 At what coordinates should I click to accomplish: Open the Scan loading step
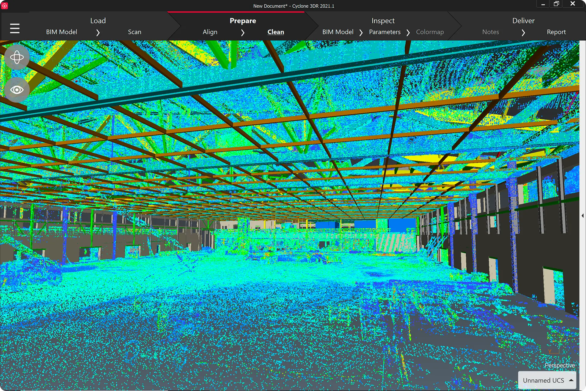tap(135, 32)
